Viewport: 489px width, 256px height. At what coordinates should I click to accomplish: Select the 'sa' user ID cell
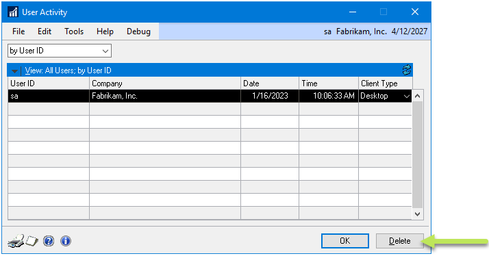(x=49, y=96)
